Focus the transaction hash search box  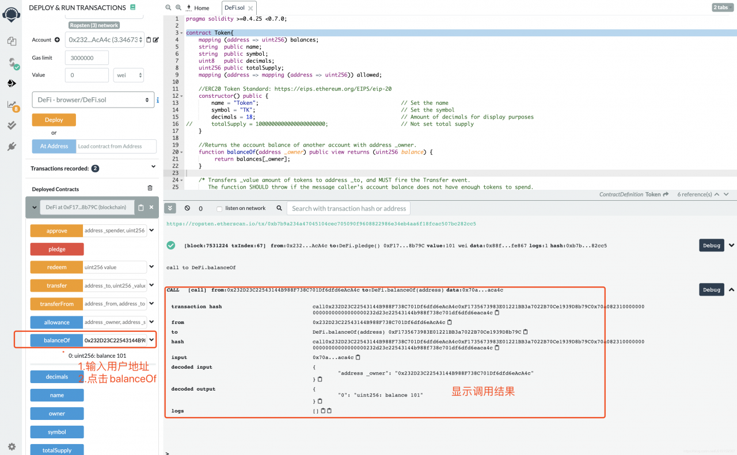349,208
